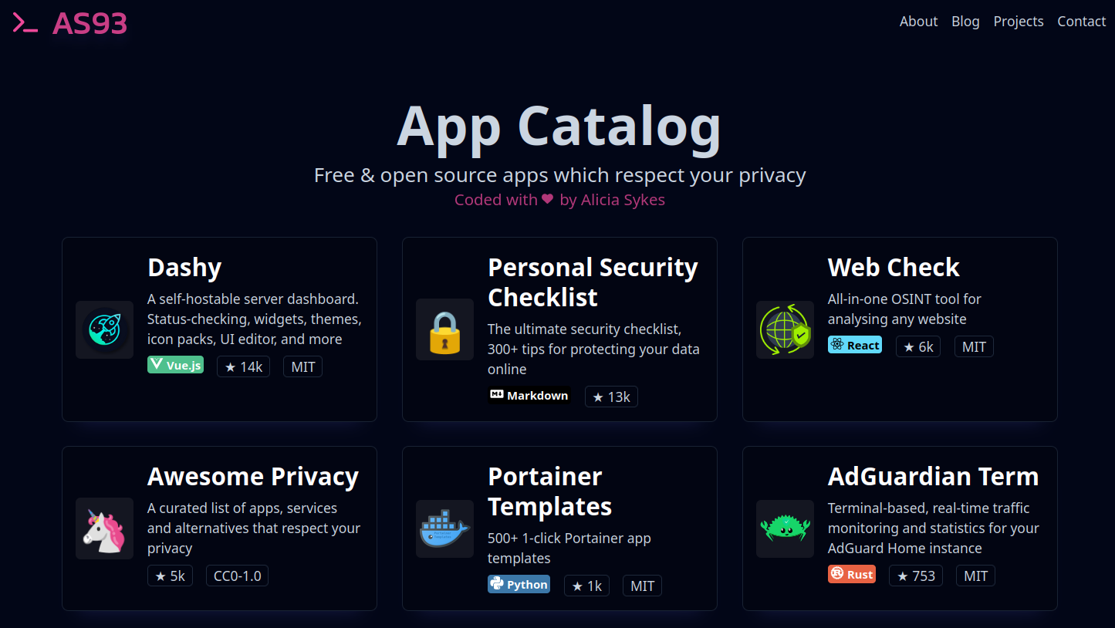1115x628 pixels.
Task: Click the Python badge on Portainer Templates
Action: (519, 584)
